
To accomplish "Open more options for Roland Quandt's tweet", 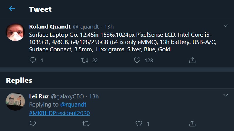I will pos(226,26).
